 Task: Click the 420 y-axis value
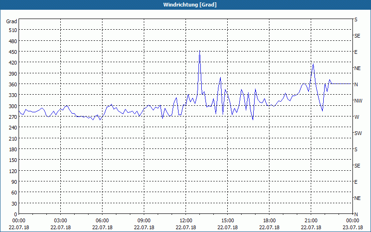tap(13, 63)
